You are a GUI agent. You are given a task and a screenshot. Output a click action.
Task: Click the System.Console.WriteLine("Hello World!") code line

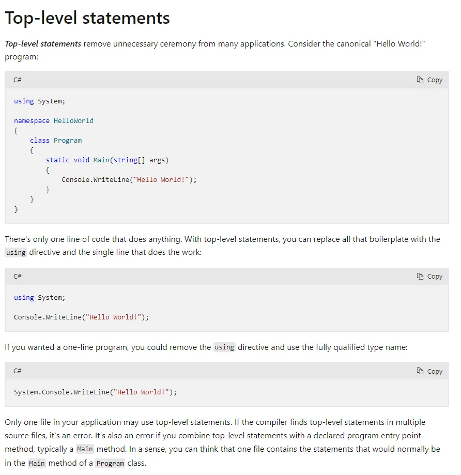coord(95,392)
